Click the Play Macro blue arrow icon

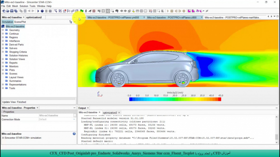coord(38,11)
